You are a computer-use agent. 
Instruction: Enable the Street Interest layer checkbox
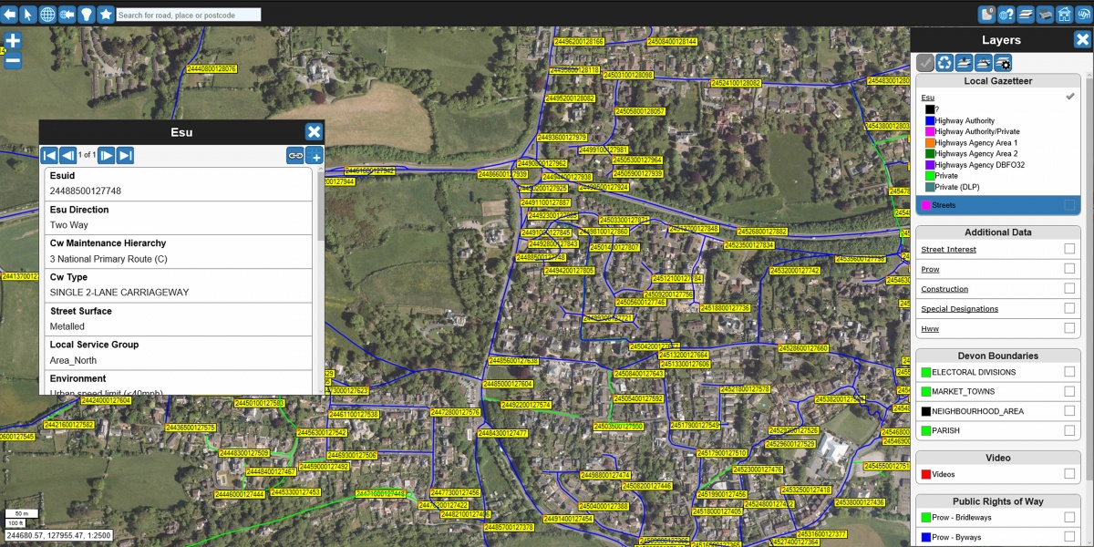coord(1069,249)
